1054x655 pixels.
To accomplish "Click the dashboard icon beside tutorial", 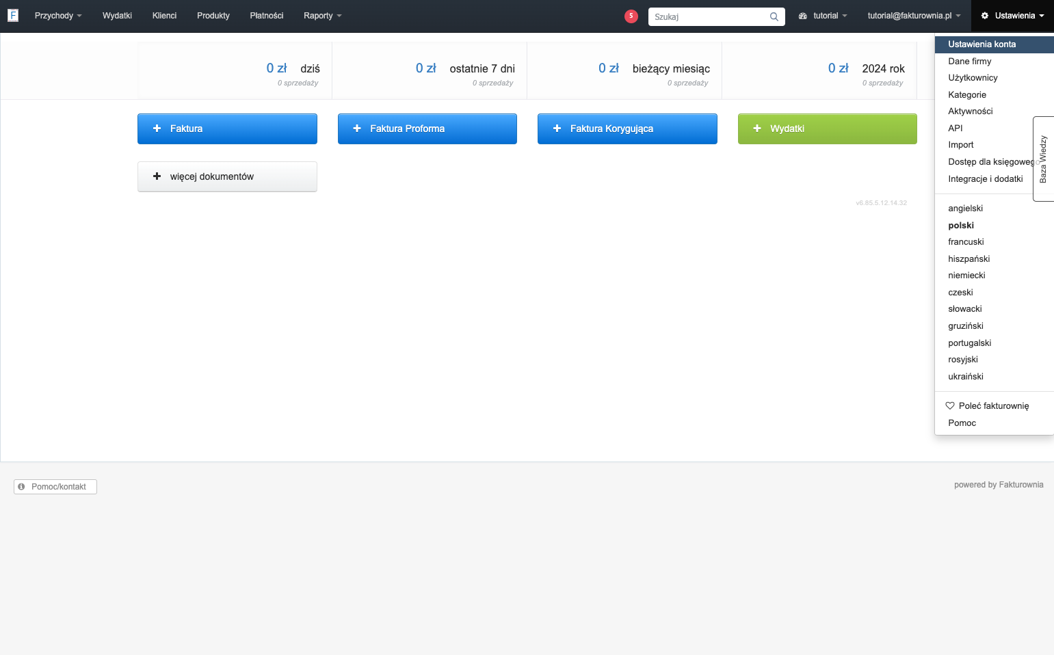I will [x=803, y=16].
